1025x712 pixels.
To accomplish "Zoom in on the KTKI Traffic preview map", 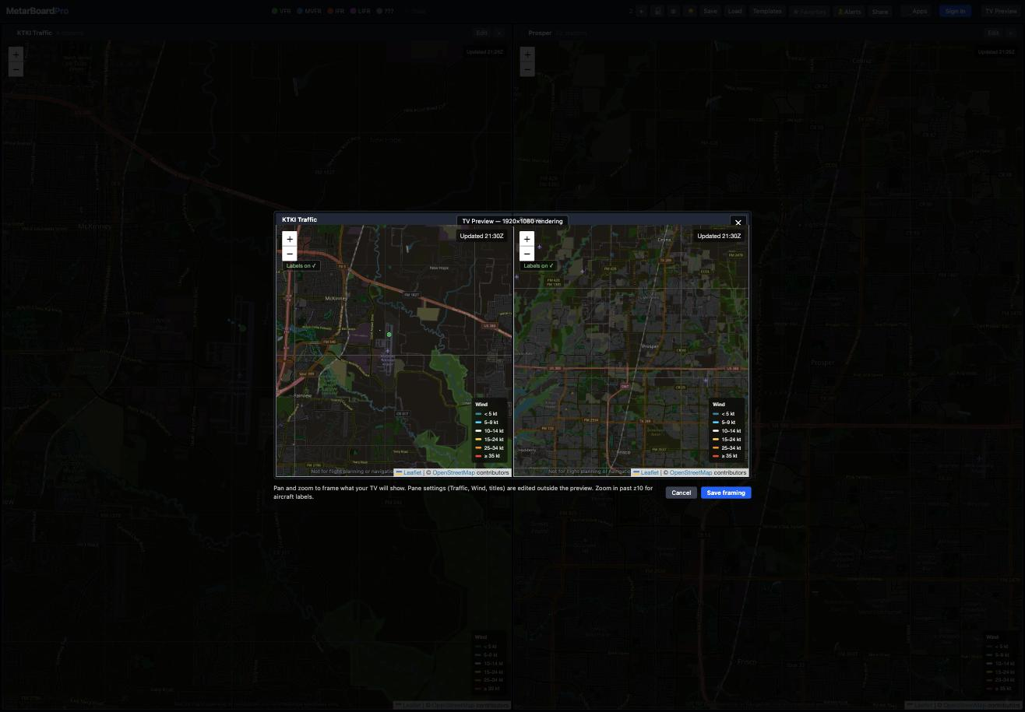I will coord(290,239).
